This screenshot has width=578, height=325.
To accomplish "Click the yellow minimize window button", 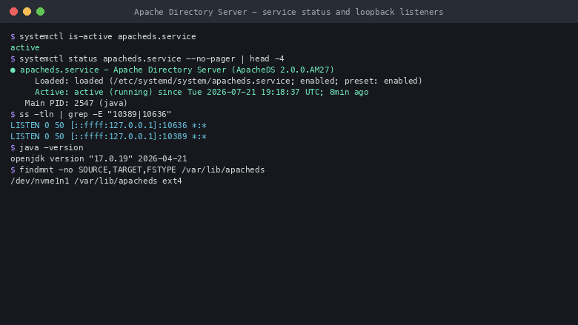I will click(x=27, y=12).
